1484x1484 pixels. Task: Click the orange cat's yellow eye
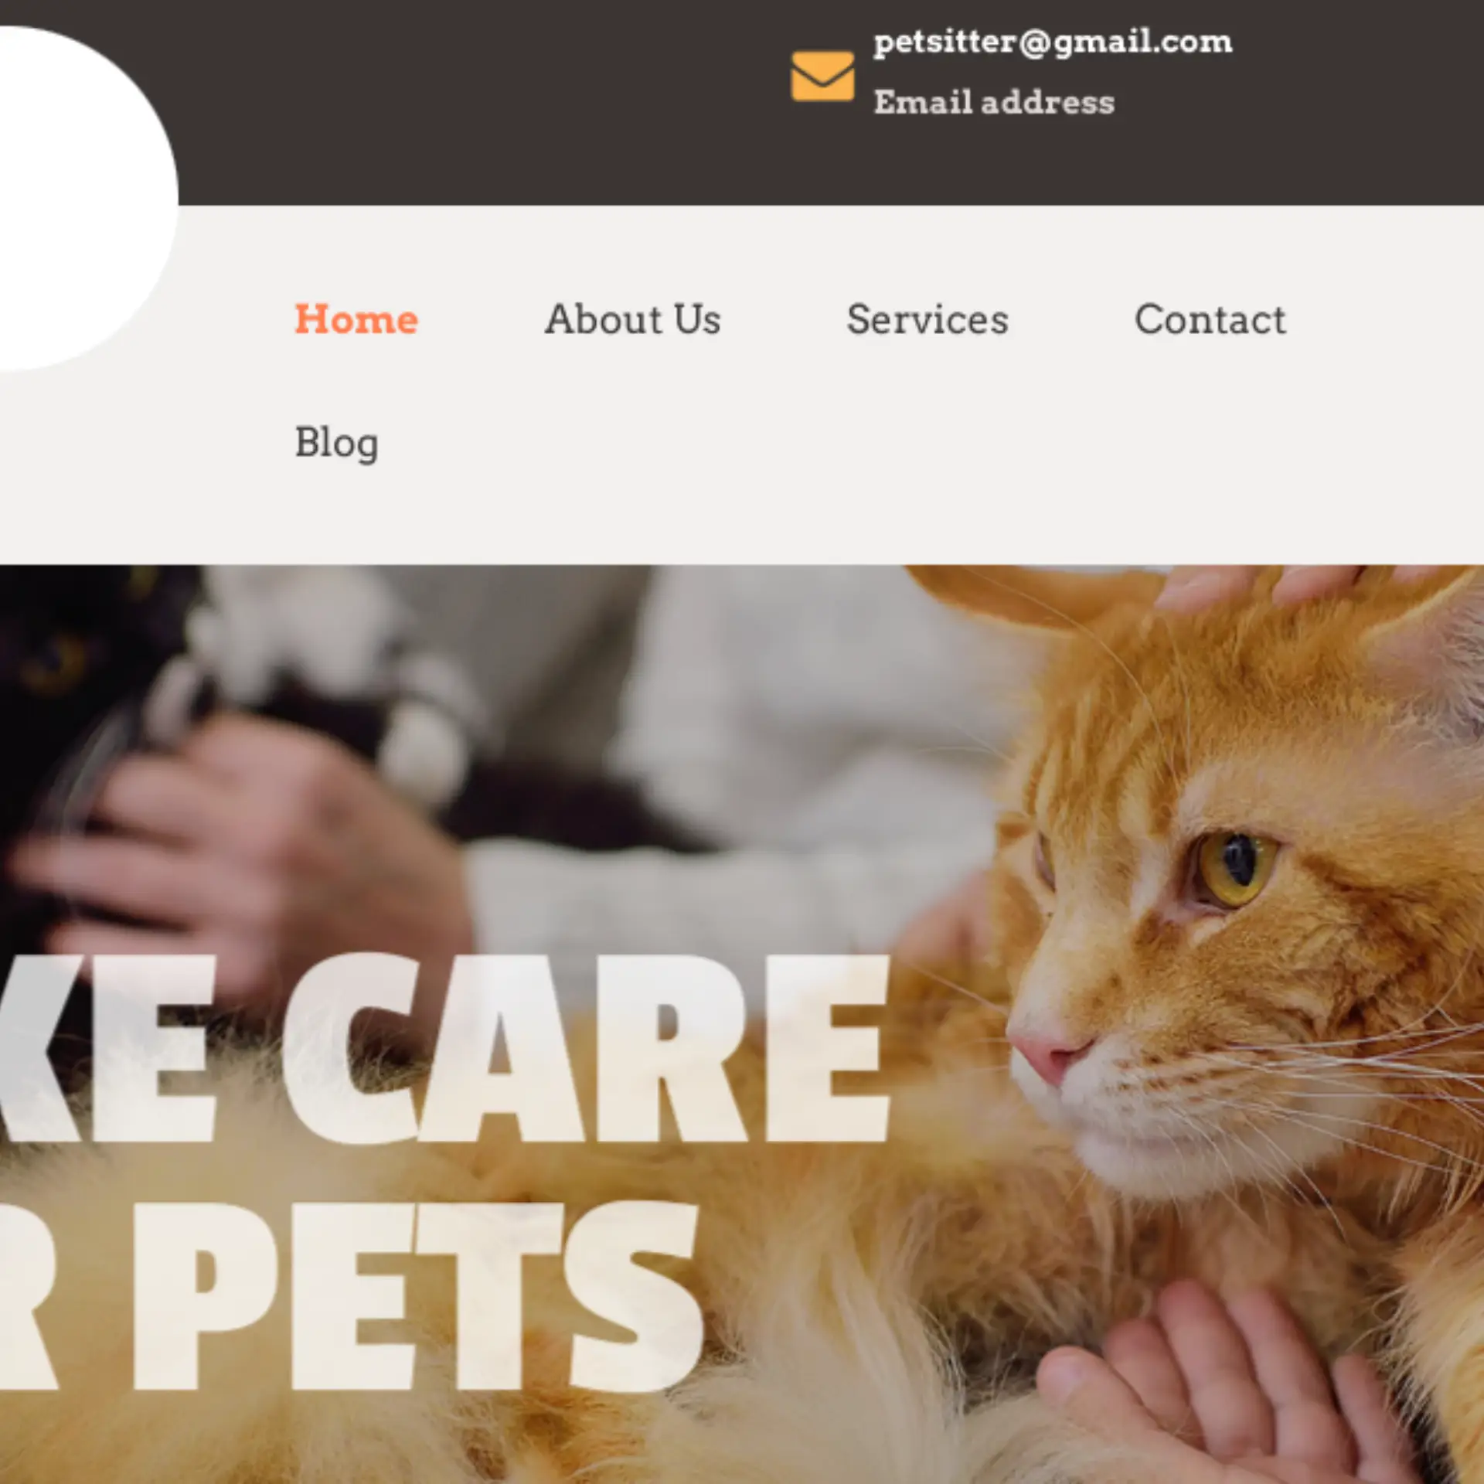(x=1235, y=867)
